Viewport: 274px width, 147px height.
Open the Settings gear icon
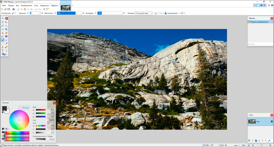point(269,5)
